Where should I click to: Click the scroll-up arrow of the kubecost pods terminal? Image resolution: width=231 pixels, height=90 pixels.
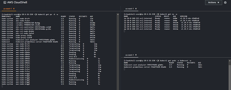click(x=230, y=60)
